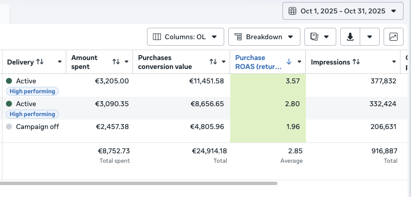
Task: Click first row High performing badge
Action: [32, 91]
